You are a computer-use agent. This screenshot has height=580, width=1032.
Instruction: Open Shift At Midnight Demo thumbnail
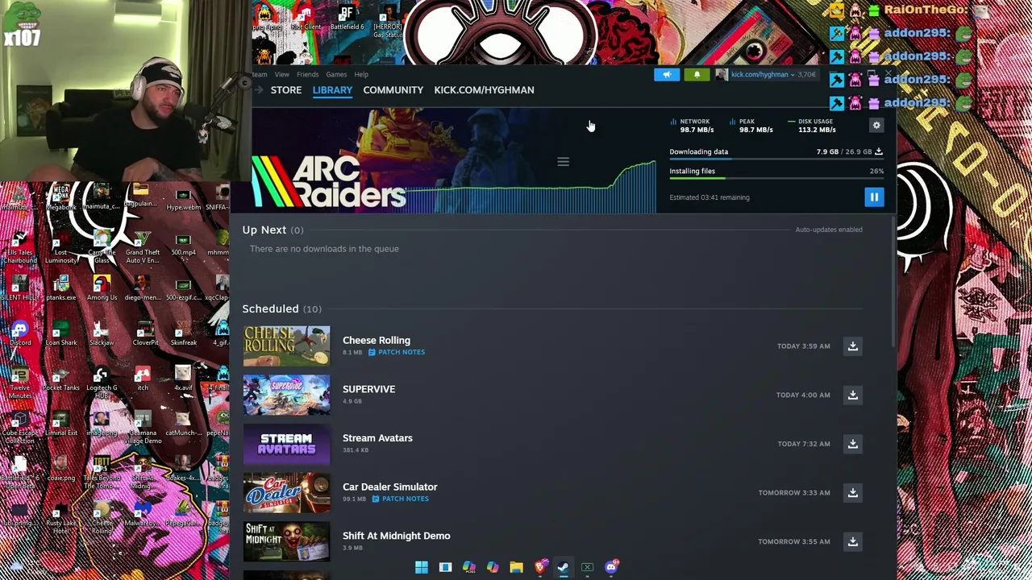[x=286, y=541]
